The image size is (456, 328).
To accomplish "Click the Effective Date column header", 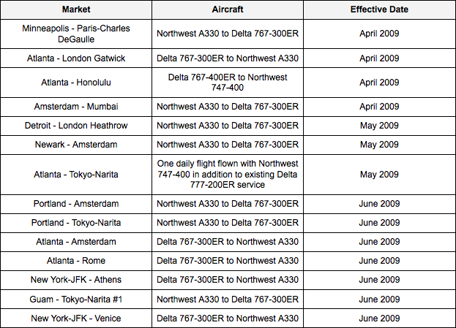I will [x=379, y=9].
